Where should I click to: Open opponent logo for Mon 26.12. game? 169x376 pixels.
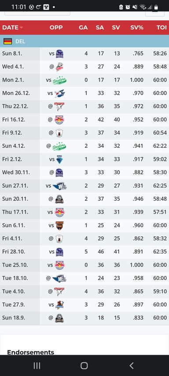click(59, 93)
